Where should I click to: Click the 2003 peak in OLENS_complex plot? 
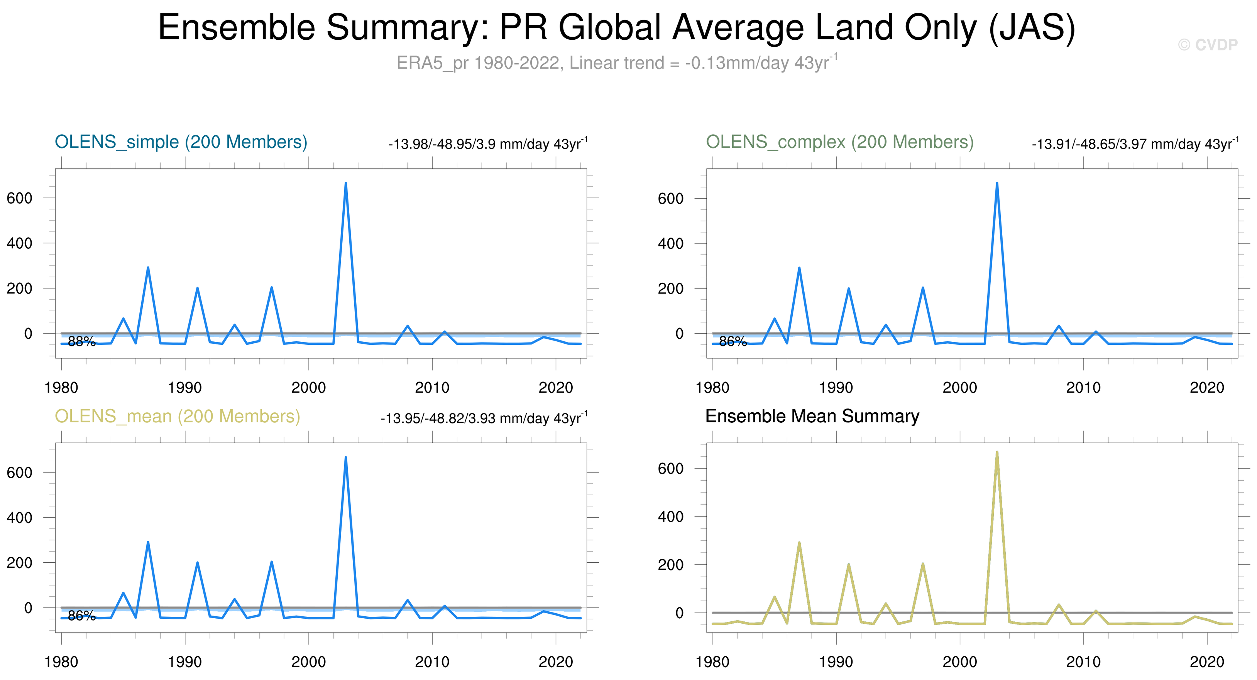click(x=996, y=184)
